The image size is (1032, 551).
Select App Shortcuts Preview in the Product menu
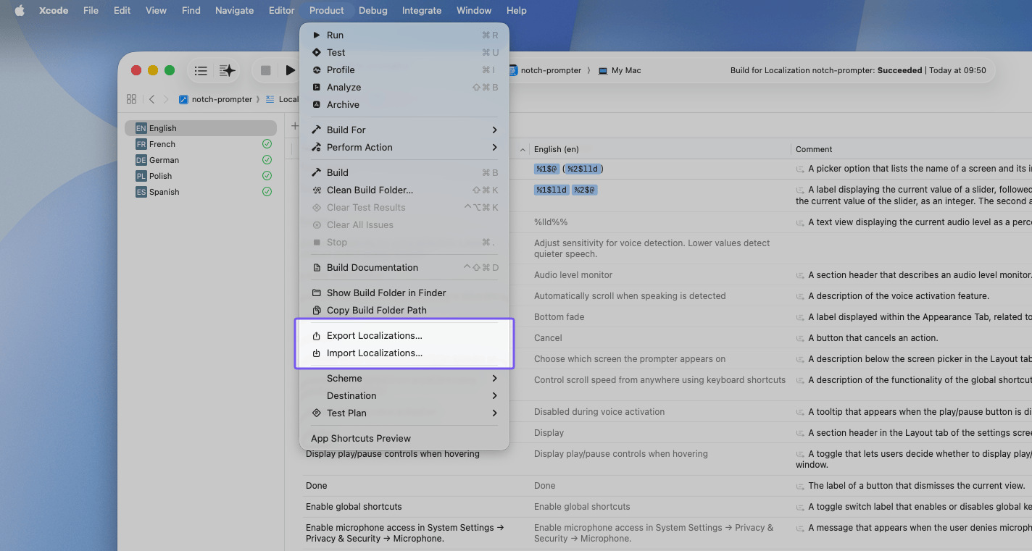(x=360, y=438)
